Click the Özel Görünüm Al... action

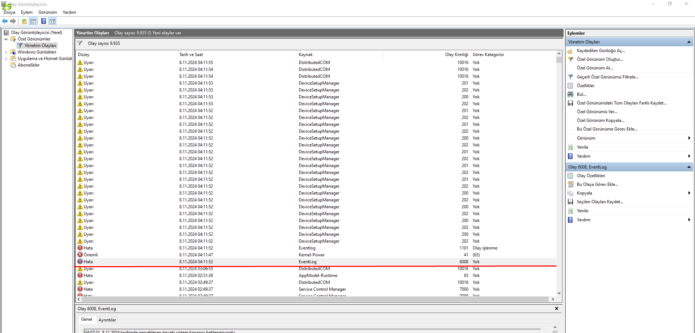[x=595, y=68]
